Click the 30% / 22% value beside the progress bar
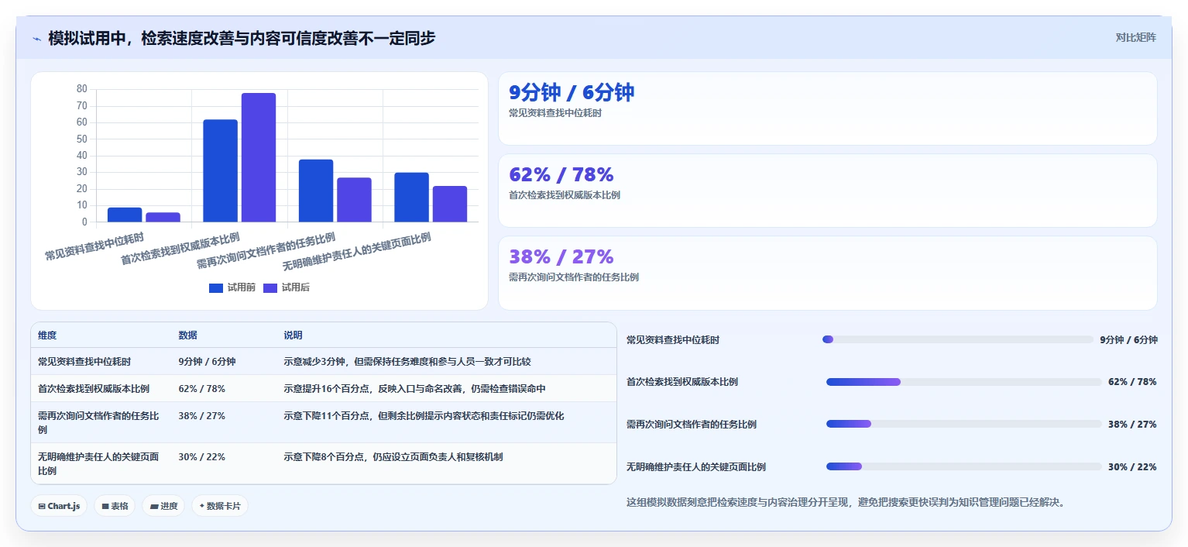 1132,467
